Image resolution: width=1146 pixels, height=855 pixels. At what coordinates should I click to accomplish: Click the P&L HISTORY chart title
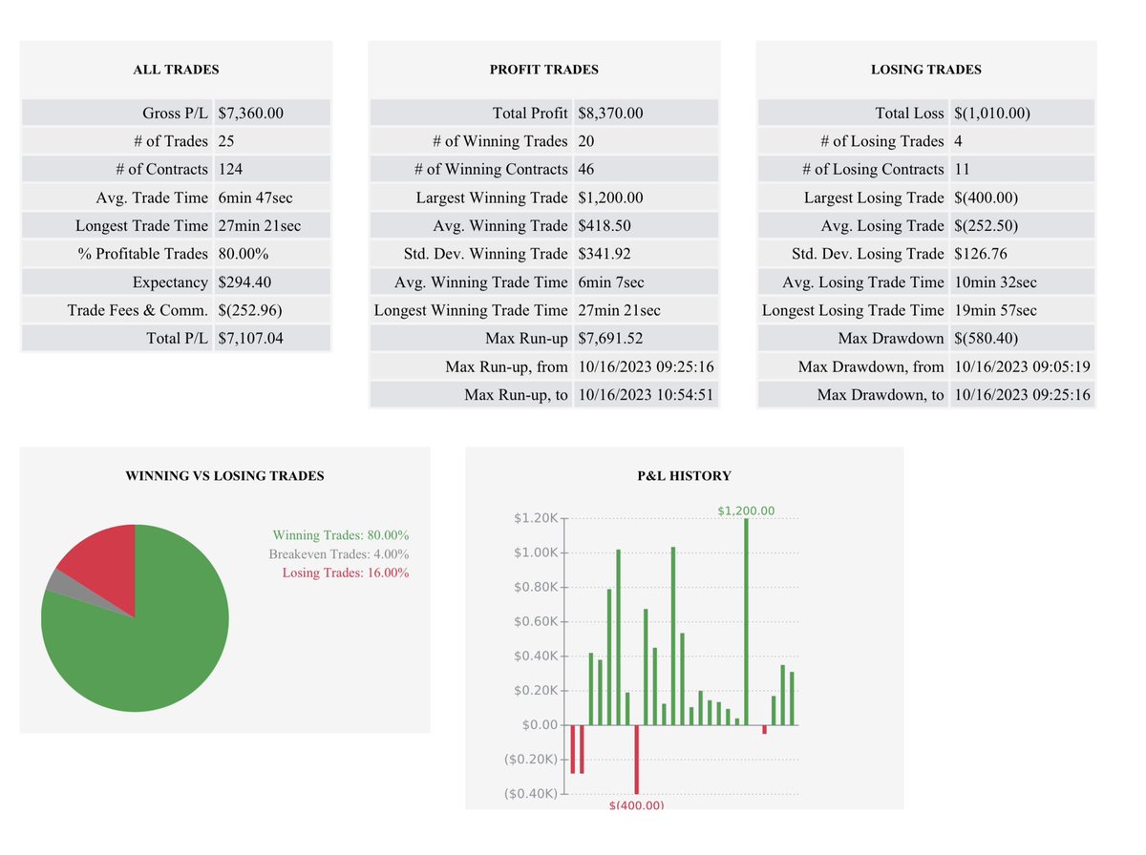[x=684, y=475]
